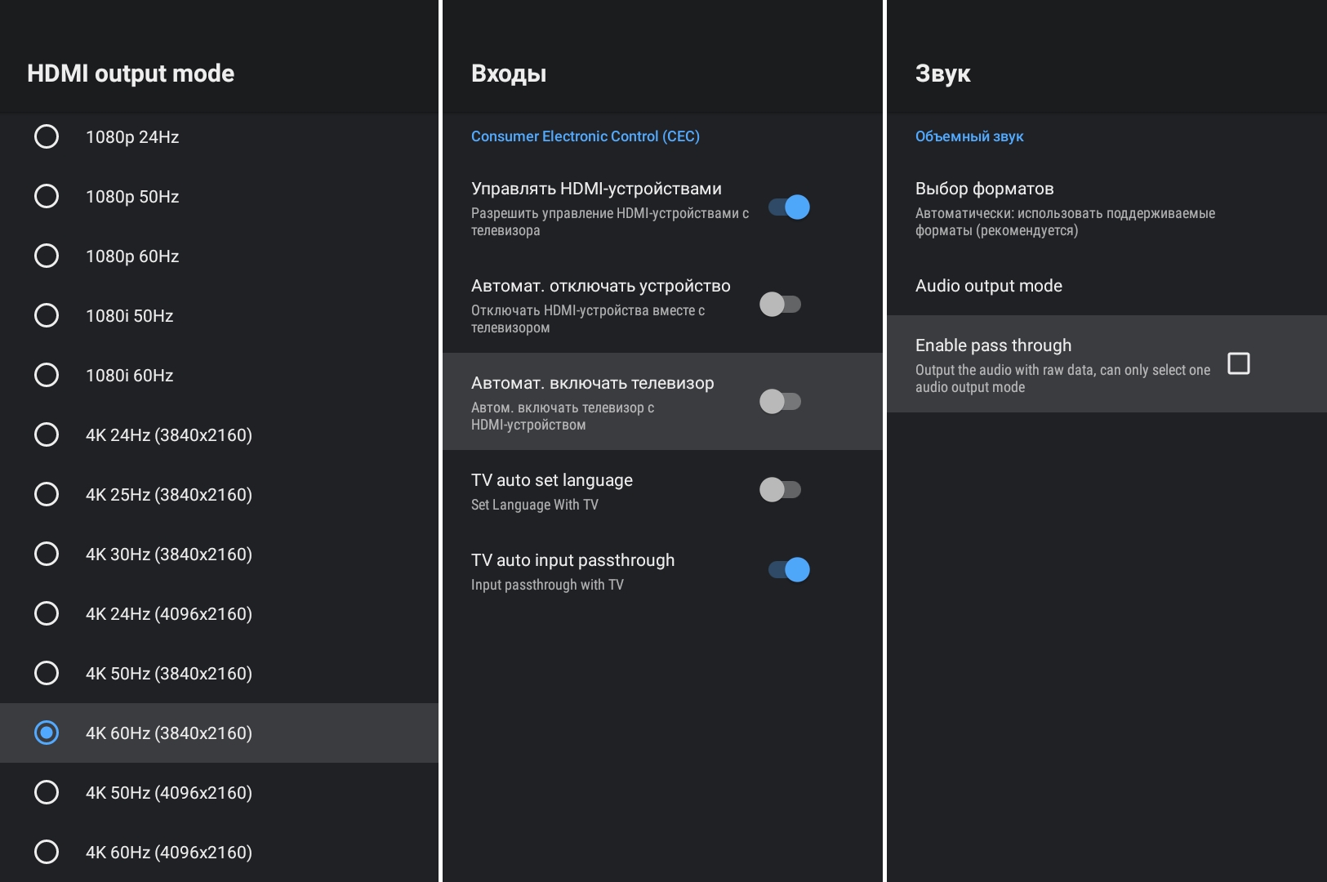Open the Audio output mode setting
Image resolution: width=1327 pixels, height=882 pixels.
(x=988, y=286)
